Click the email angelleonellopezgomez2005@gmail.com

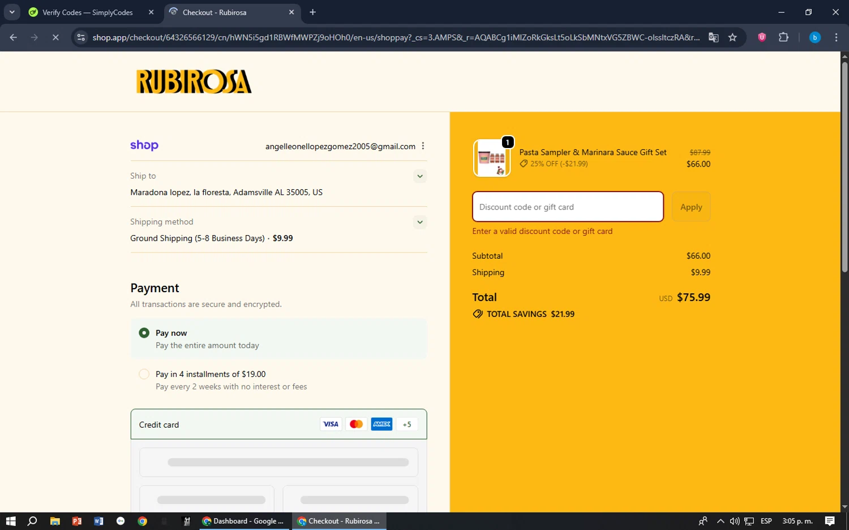(340, 146)
